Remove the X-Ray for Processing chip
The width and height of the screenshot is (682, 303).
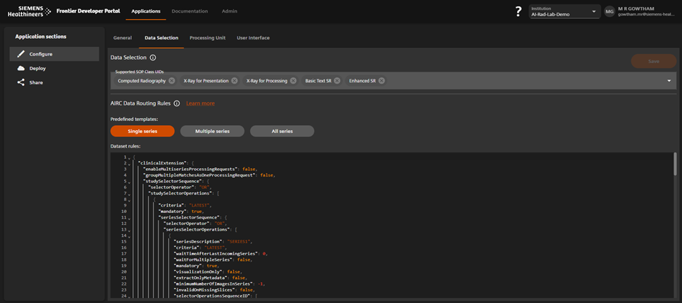293,81
